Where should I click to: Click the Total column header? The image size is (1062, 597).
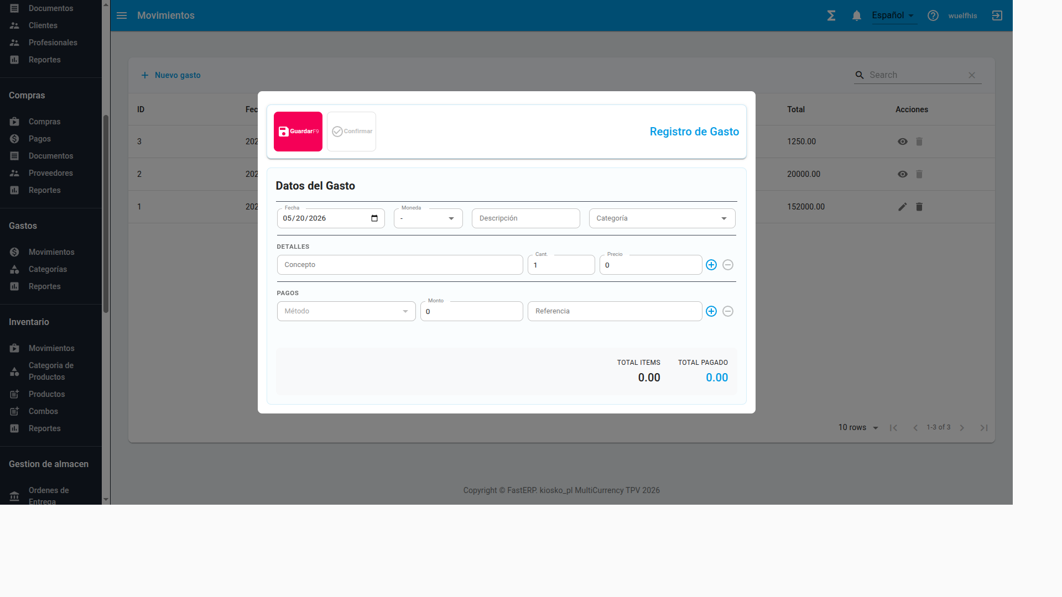click(x=796, y=109)
